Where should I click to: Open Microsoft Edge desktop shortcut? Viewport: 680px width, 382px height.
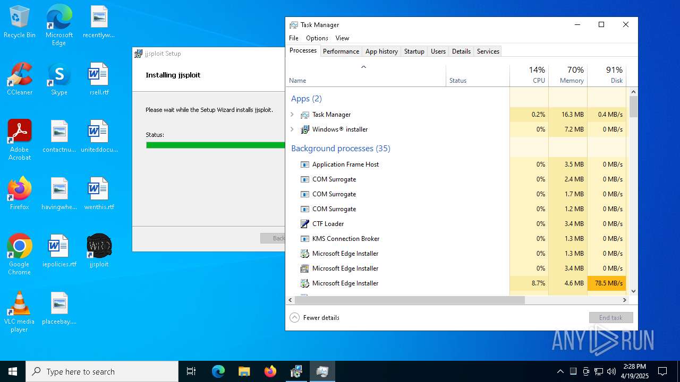59,25
